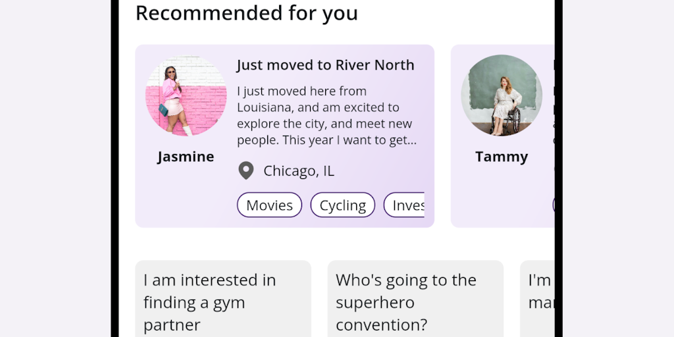
Task: Tap the cut-off interest chip on Tammy's card
Action: [x=554, y=205]
